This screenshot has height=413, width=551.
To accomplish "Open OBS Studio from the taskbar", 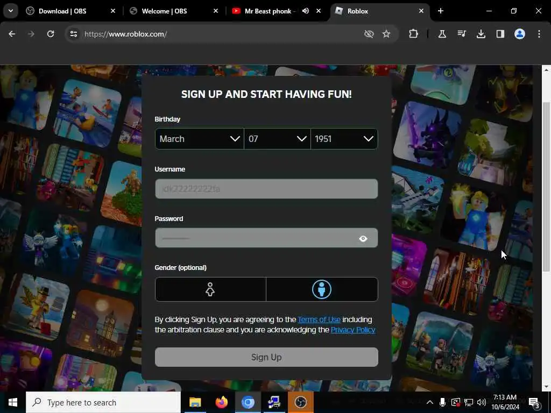I will pyautogui.click(x=300, y=402).
